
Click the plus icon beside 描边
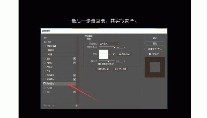75,58
